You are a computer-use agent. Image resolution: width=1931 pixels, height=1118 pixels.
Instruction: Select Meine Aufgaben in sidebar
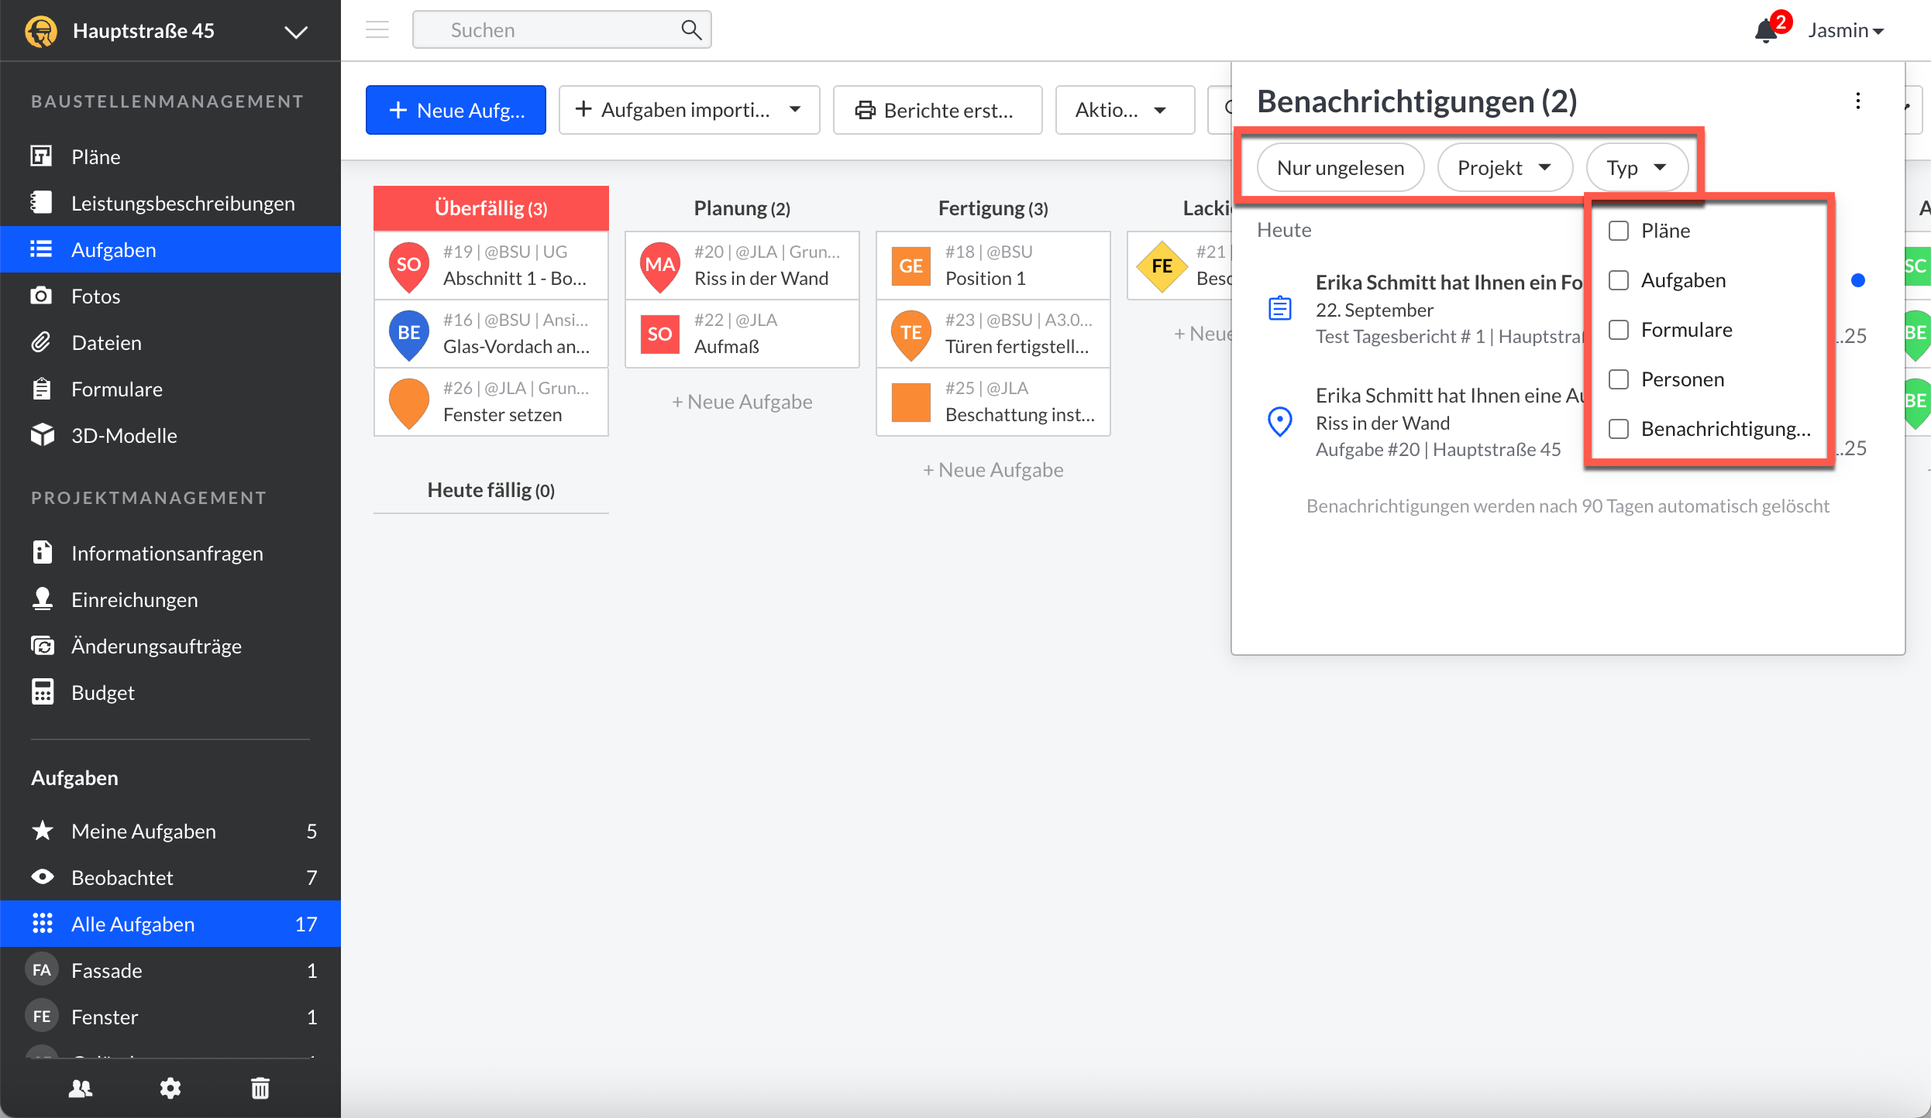tap(143, 831)
